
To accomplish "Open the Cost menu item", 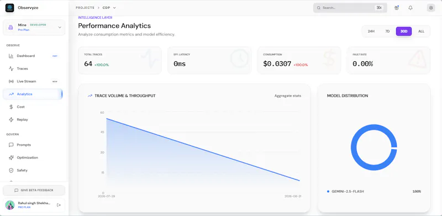I will click(x=33, y=107).
